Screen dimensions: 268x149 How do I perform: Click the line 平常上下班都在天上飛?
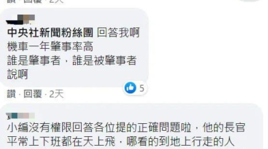[61, 142]
